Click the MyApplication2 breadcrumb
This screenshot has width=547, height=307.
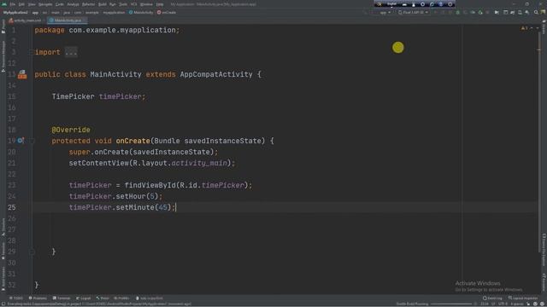tap(15, 13)
